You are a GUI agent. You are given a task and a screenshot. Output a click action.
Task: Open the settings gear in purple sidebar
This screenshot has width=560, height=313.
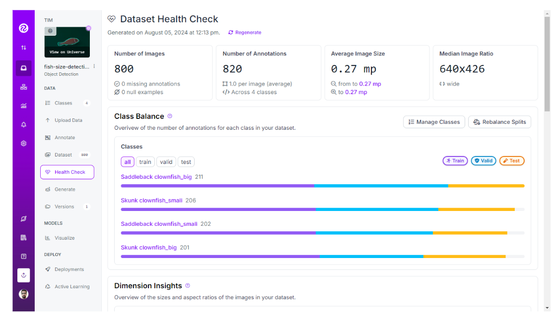point(23,144)
